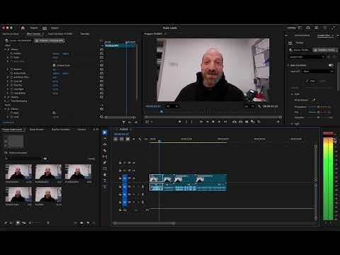Toggle the Basic Correction section switch

pos(331,65)
